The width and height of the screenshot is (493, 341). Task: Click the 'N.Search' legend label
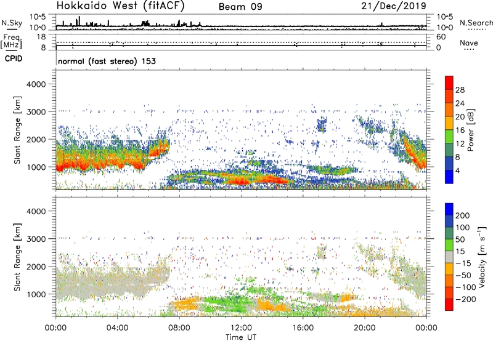pos(476,23)
